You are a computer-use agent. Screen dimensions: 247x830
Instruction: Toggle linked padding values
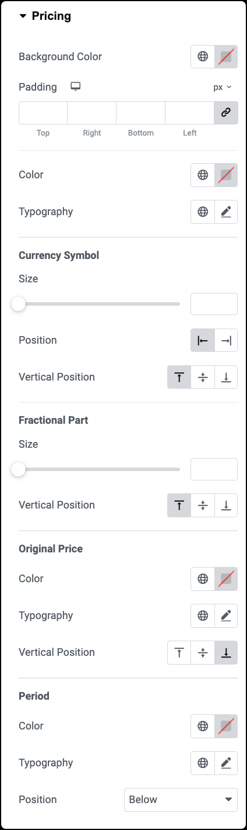[226, 113]
